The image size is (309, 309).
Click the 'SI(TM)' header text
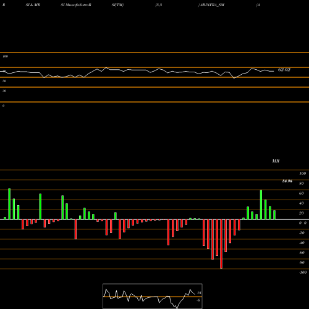click(117, 5)
